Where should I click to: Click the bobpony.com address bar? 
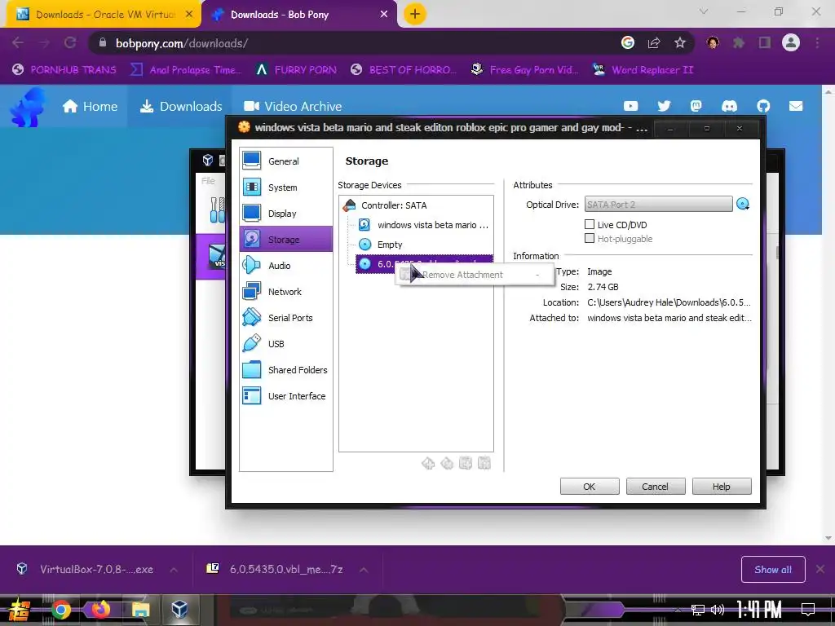click(x=351, y=43)
